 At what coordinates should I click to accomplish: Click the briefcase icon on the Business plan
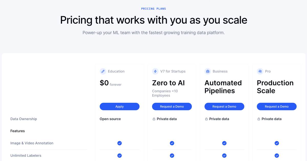click(x=208, y=71)
